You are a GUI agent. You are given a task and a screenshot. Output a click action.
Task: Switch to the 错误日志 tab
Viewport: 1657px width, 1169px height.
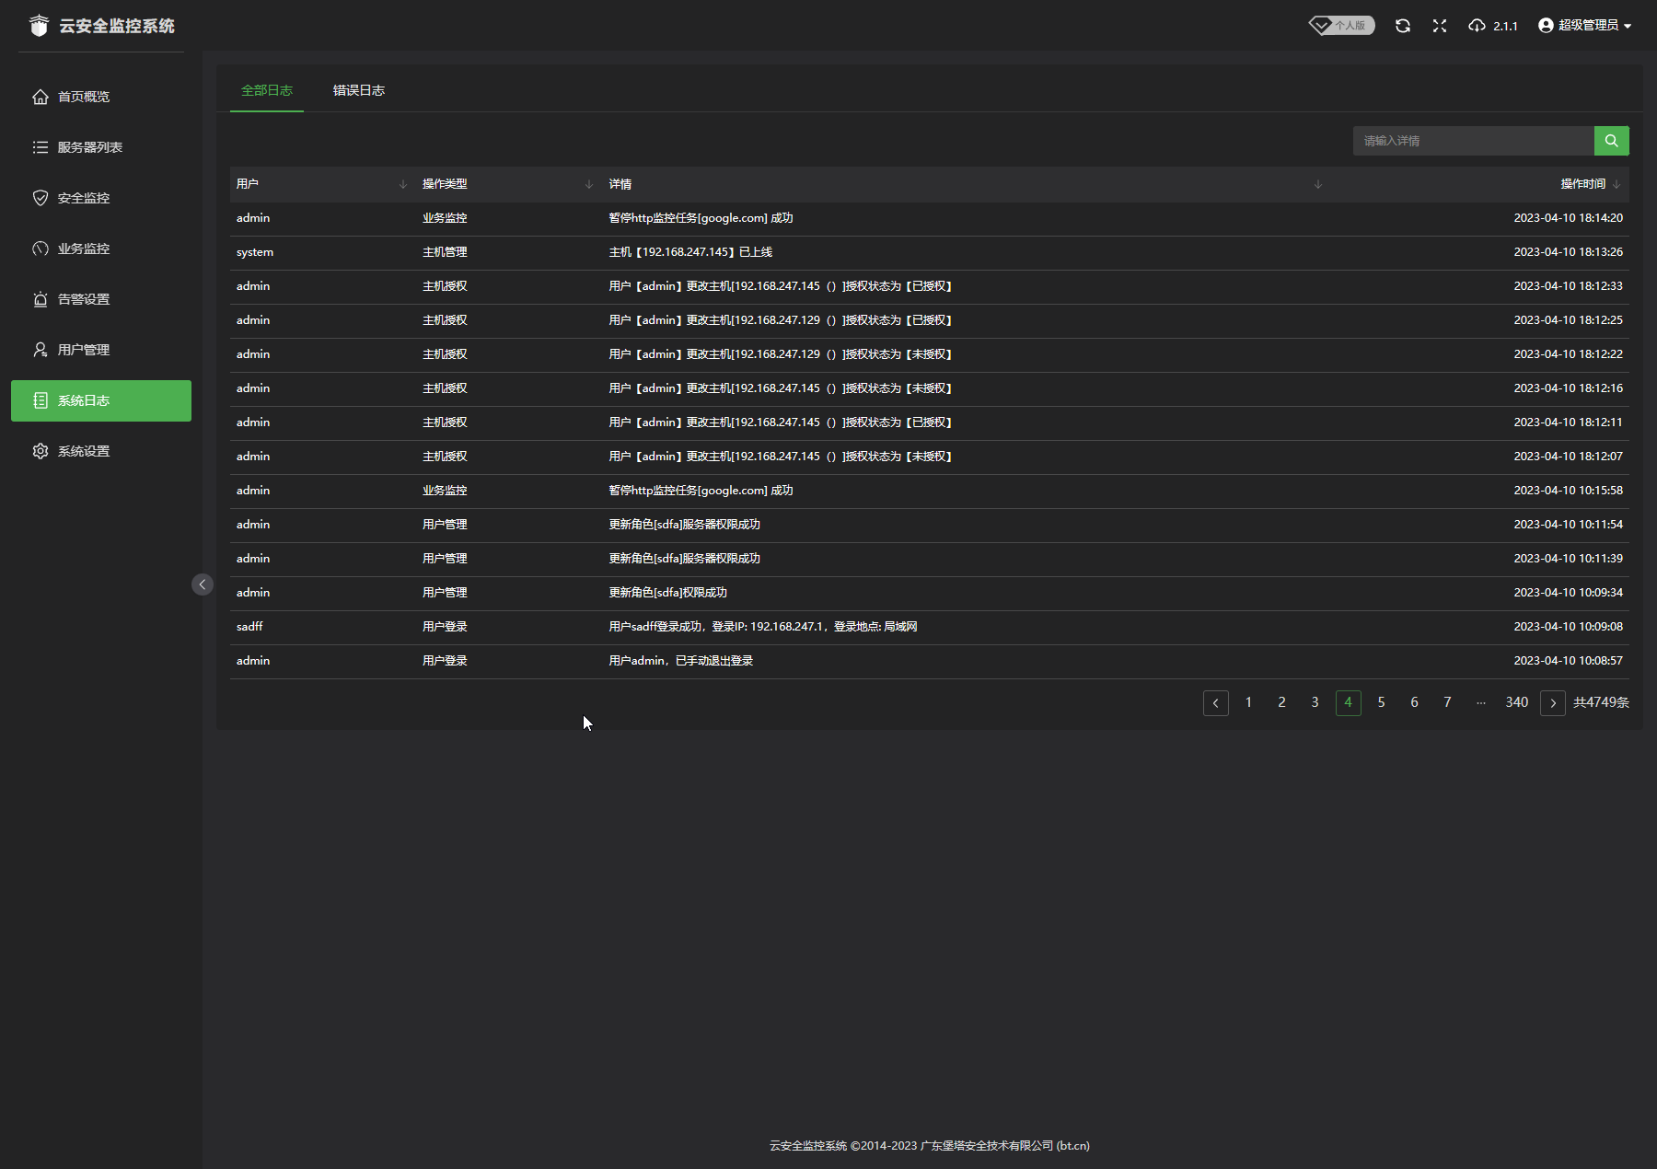[358, 90]
